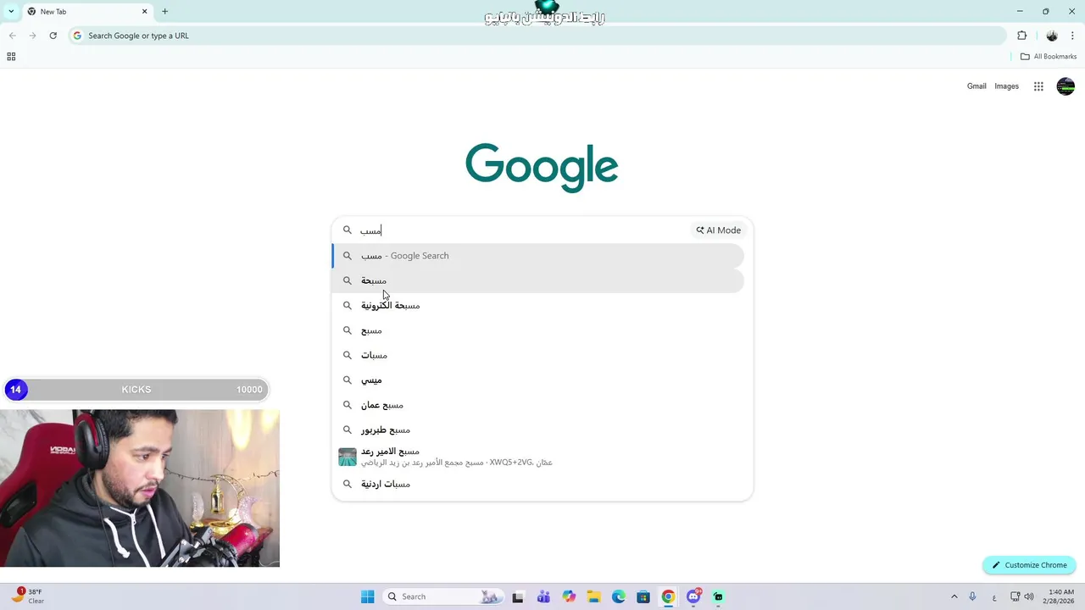The height and width of the screenshot is (610, 1085).
Task: Choose the suggestion "مسبح طبربور"
Action: coord(538,430)
